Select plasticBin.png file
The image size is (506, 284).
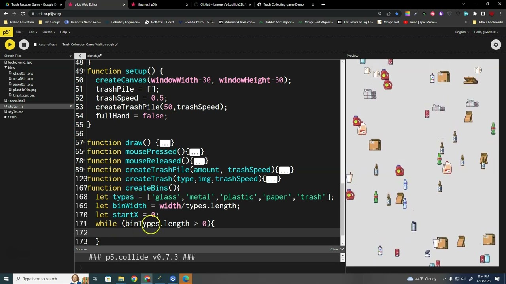[x=25, y=90]
